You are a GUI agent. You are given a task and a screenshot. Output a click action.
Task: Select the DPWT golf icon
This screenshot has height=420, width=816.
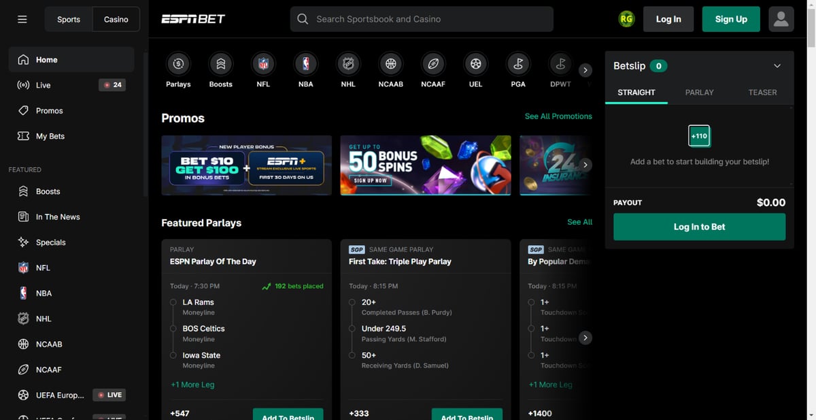pyautogui.click(x=560, y=64)
